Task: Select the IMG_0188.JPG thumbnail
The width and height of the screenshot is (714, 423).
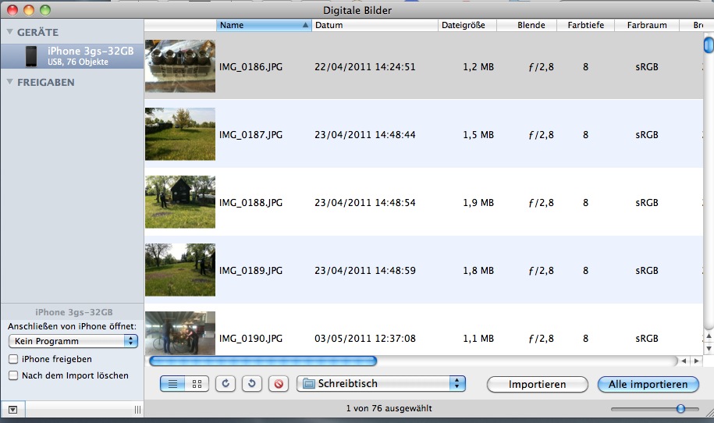Action: coord(180,202)
